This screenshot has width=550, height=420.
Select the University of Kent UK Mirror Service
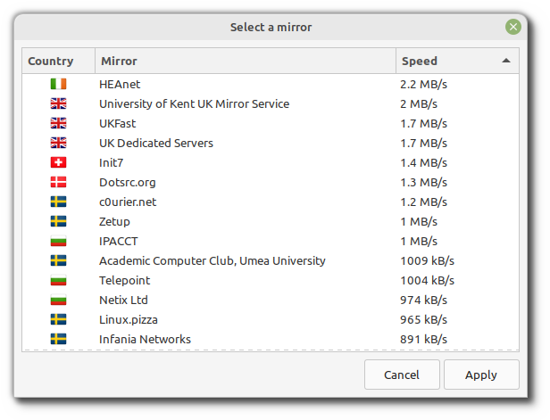pos(194,103)
